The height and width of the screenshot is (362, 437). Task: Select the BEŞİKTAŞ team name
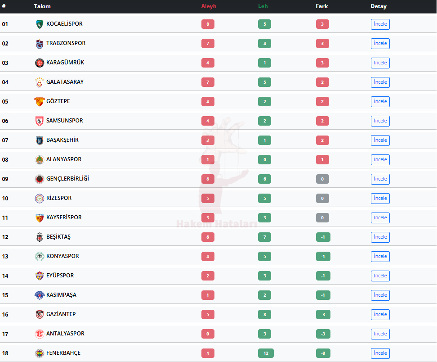click(58, 237)
